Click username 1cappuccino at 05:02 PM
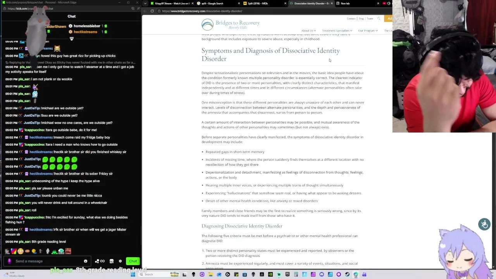 [x=34, y=130]
